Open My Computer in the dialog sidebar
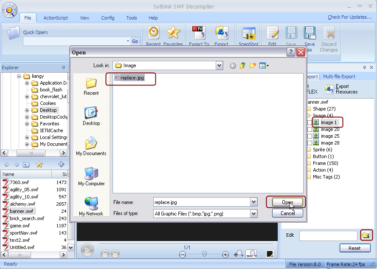The width and height of the screenshot is (377, 269). [91, 176]
